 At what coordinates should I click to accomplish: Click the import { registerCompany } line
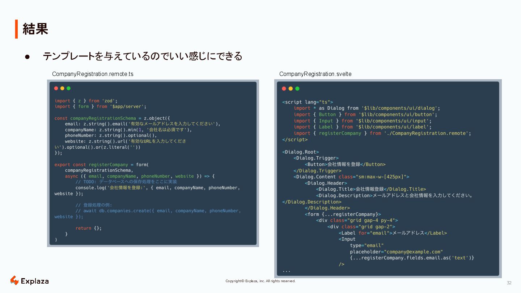382,133
